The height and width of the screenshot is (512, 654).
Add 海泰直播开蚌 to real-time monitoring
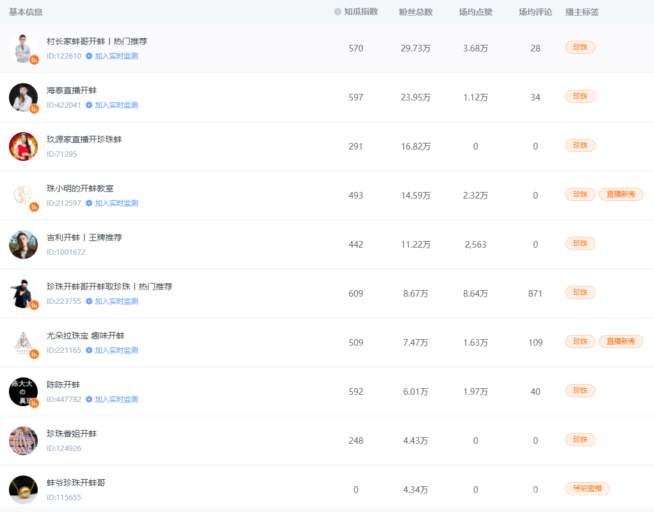[115, 105]
